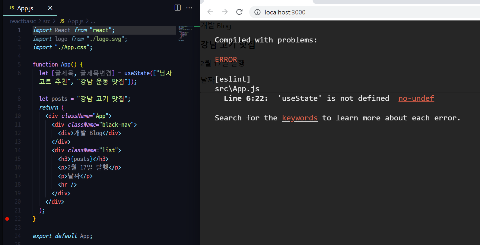Split the editor to the right
Screen dimensions: 480x245
178,8
